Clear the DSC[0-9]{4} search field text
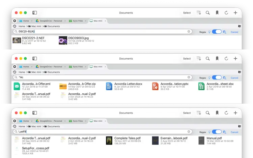Image resolution: width=253 pixels, height=158 pixels. point(189,32)
